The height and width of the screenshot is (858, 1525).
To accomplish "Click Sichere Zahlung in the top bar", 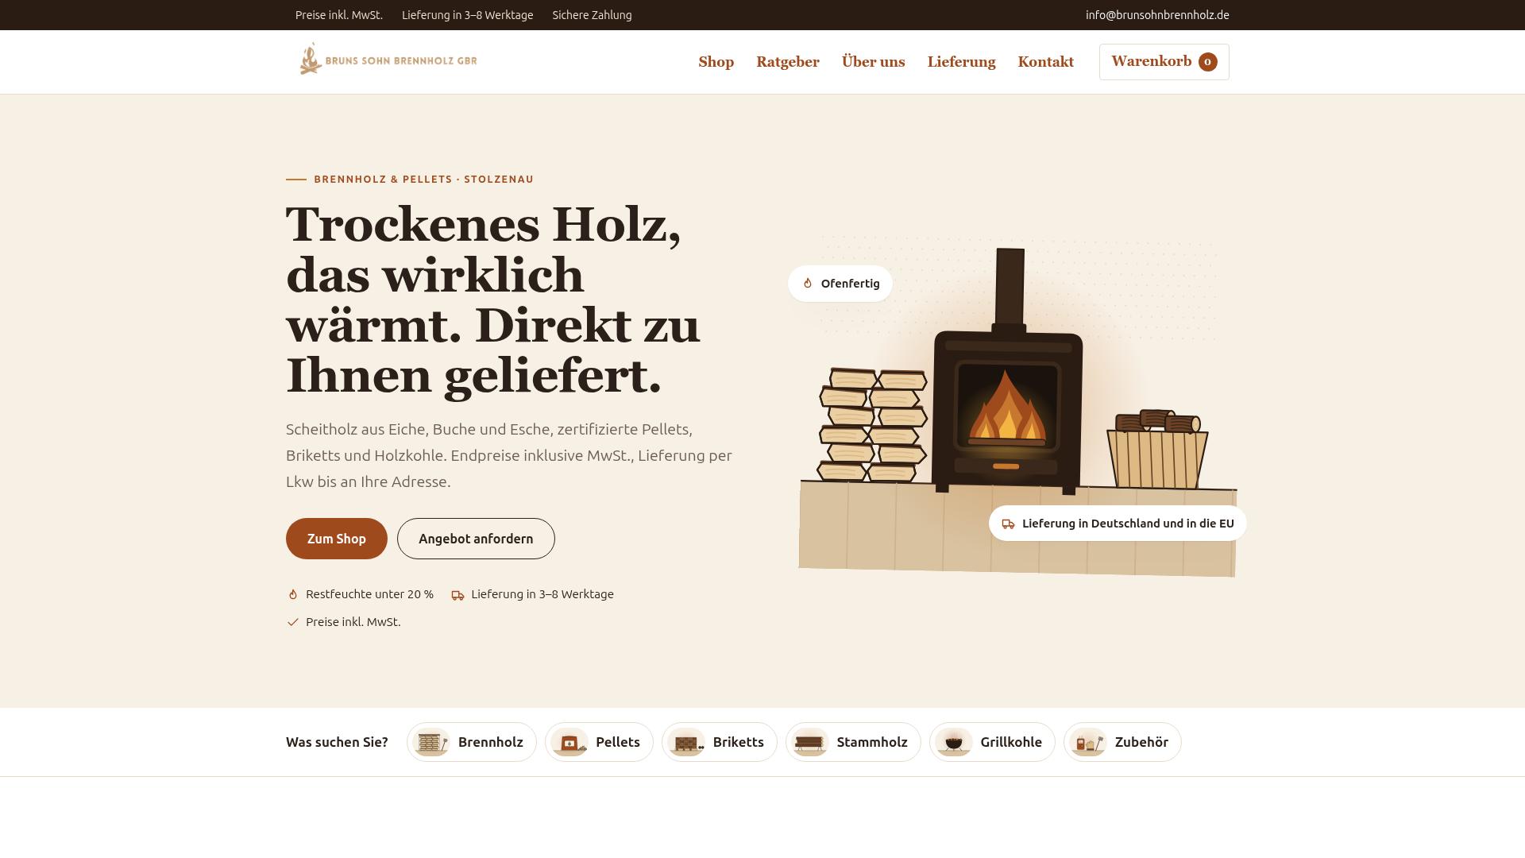I will pos(592,15).
